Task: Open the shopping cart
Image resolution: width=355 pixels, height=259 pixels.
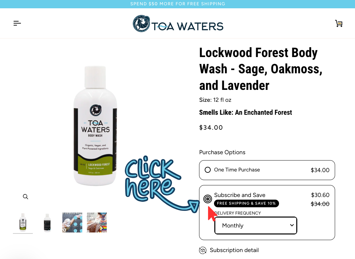Action: tap(339, 23)
